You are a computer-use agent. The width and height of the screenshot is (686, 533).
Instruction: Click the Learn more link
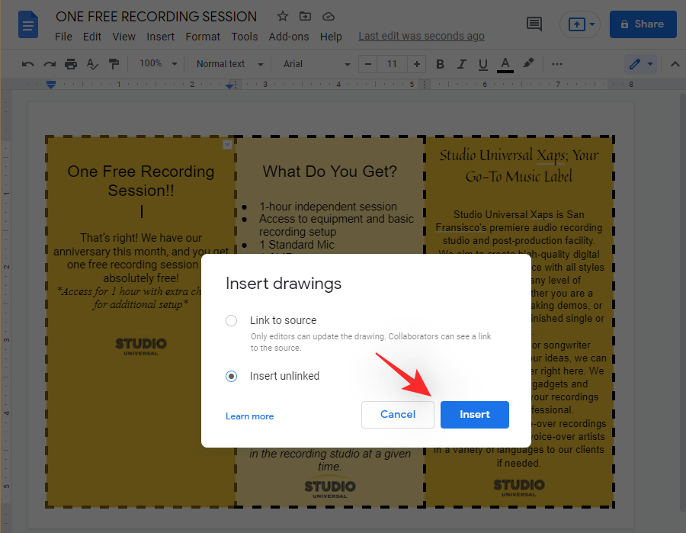[x=249, y=416]
